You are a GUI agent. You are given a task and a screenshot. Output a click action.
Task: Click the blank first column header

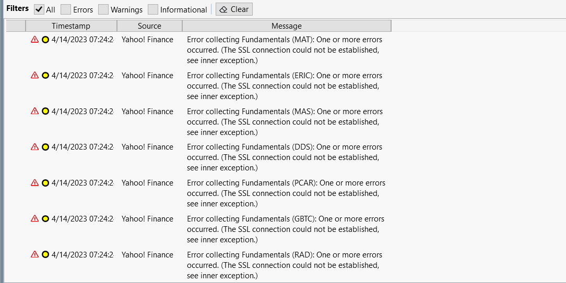(x=16, y=26)
